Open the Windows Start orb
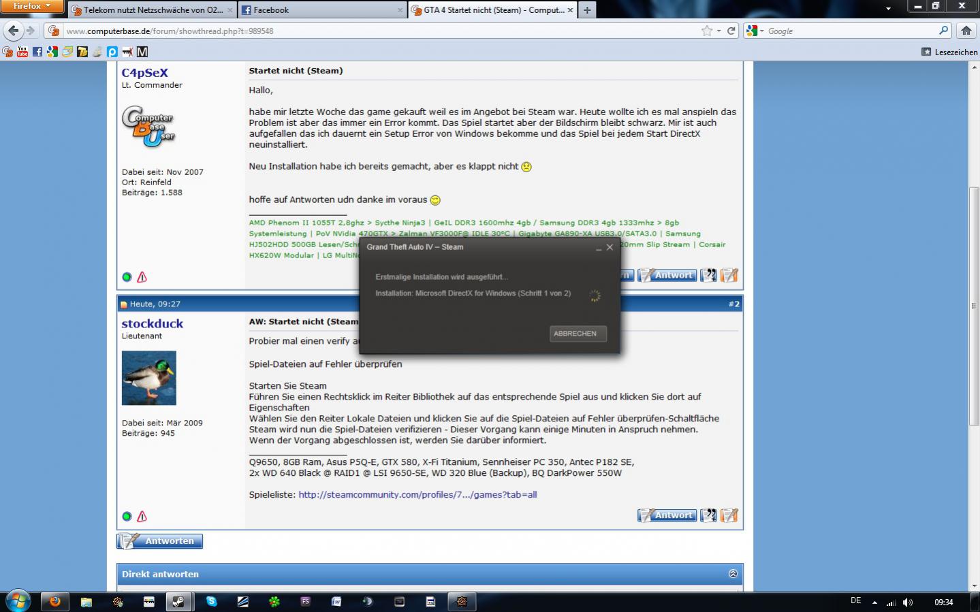The height and width of the screenshot is (612, 980). coord(18,602)
